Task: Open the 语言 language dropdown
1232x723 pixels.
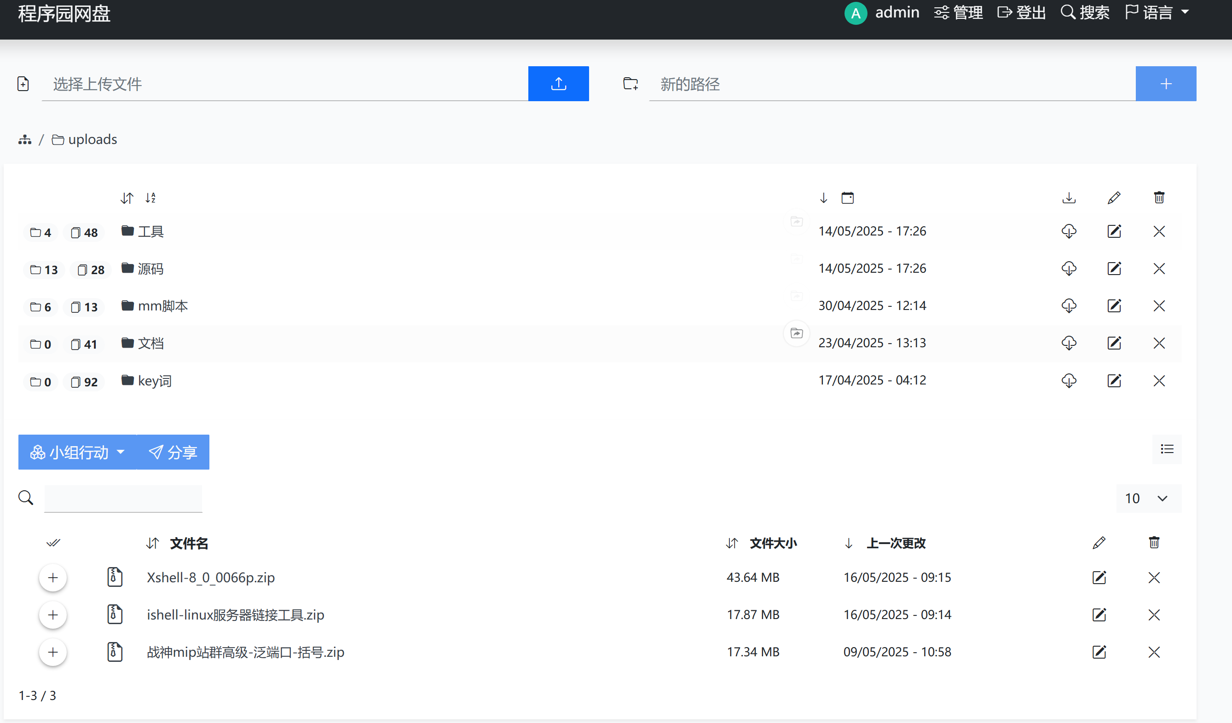Action: tap(1157, 12)
